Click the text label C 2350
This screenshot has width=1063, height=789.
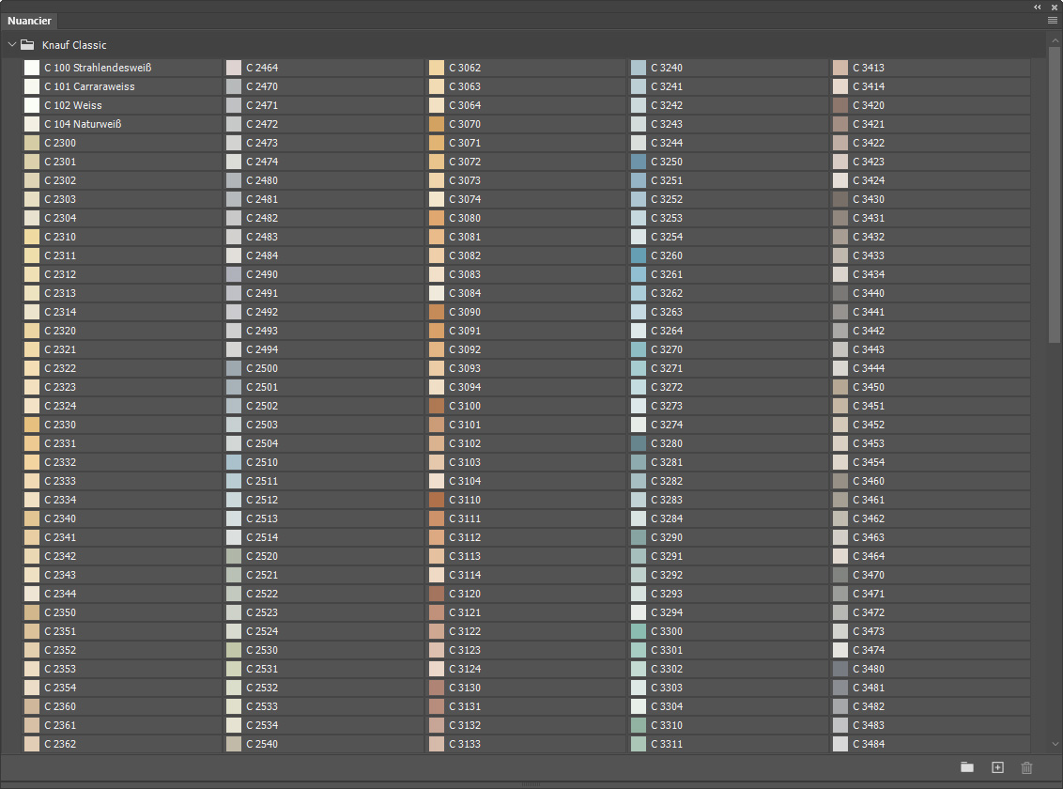coord(60,612)
